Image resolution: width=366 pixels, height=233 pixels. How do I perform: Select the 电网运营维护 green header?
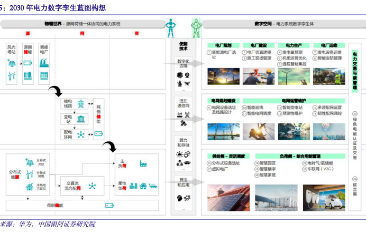pyautogui.click(x=294, y=101)
